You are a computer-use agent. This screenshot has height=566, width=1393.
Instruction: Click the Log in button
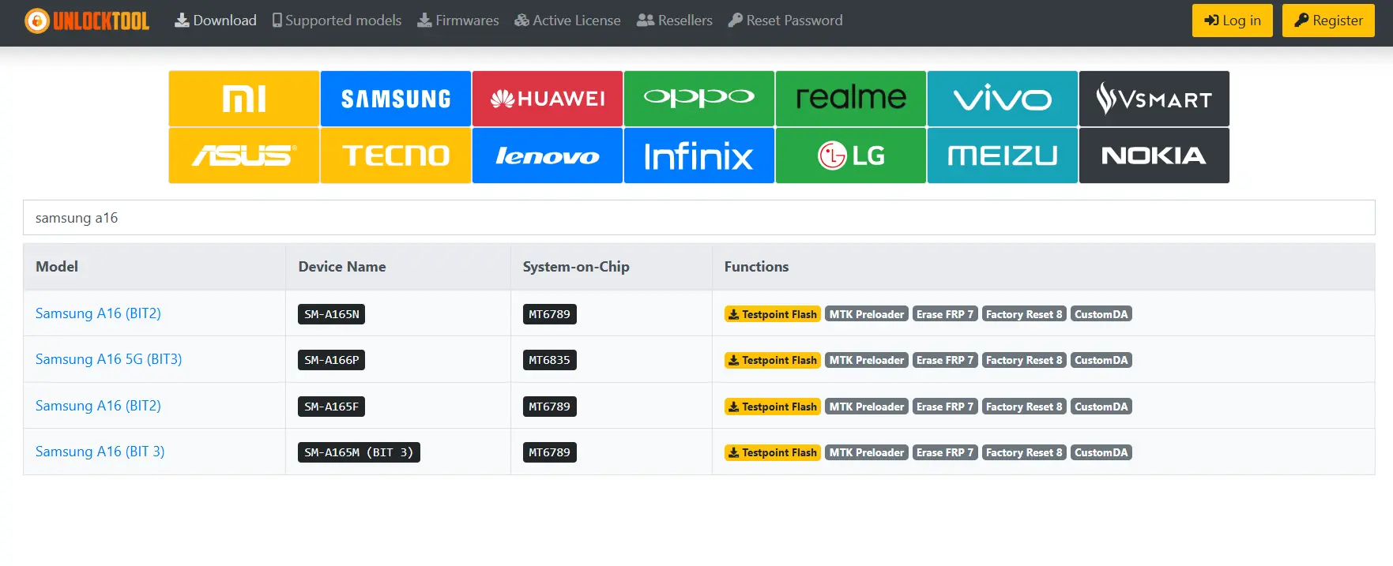click(x=1232, y=21)
